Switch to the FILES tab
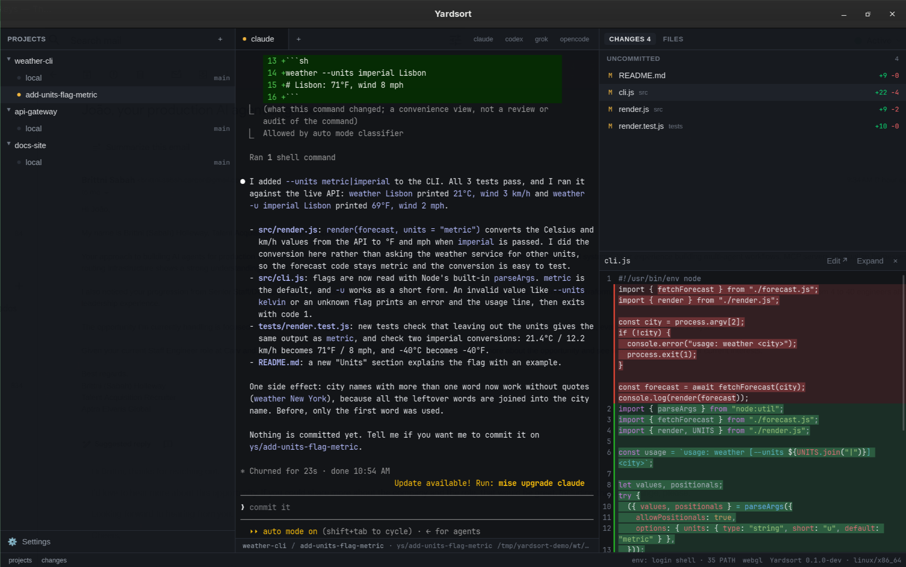 click(x=673, y=39)
